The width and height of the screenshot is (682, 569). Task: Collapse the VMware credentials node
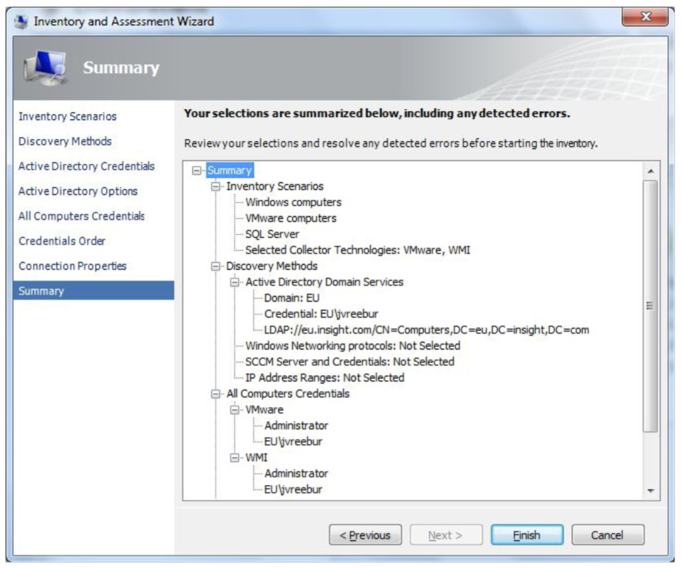[235, 409]
